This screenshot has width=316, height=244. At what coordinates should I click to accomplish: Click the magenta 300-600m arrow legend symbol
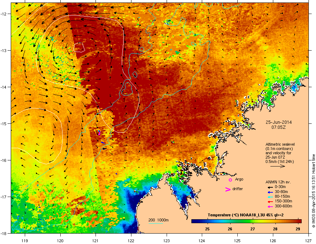270,207
